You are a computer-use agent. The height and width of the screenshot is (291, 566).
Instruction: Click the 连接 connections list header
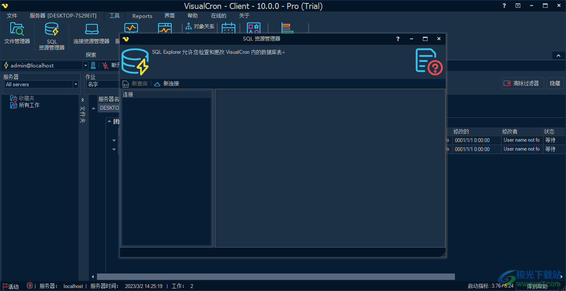click(x=166, y=95)
